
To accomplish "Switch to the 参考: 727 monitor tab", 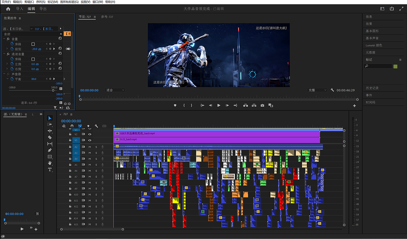I will click(107, 17).
